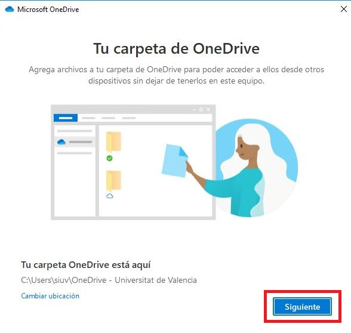Image resolution: width=351 pixels, height=333 pixels.
Task: Select the blue cloud icon in illustrated sidebar
Action: (61, 142)
